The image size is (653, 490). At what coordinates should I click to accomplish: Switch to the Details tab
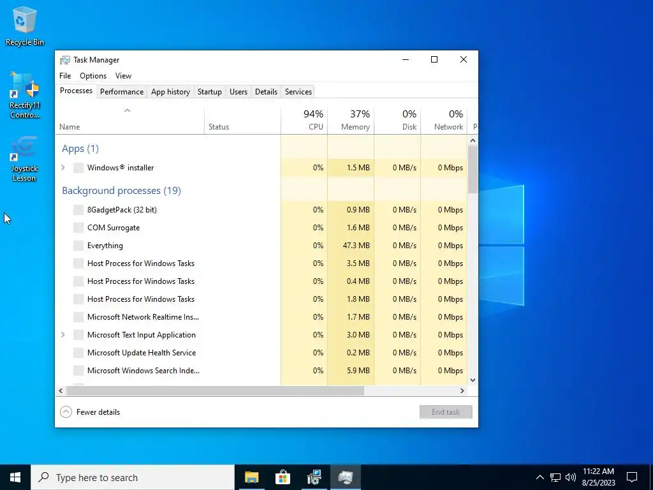click(266, 92)
